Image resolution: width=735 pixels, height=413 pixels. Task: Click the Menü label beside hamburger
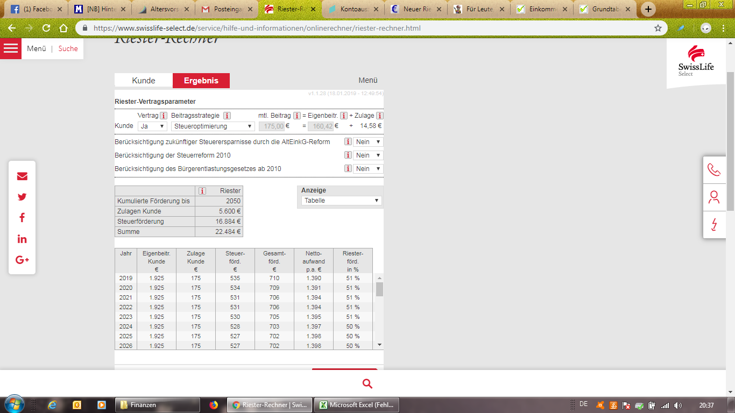click(x=37, y=48)
